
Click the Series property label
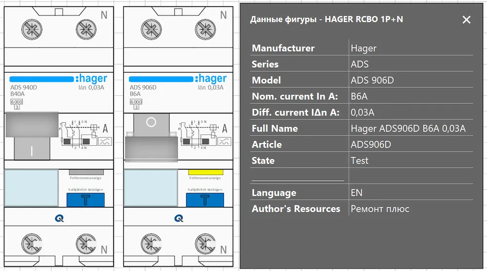click(265, 64)
